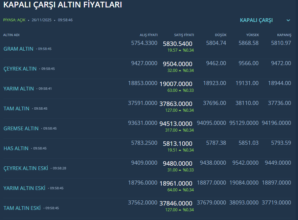This screenshot has height=220, width=298.
Task: Click the green up arrow in GREMSE ALTIN row
Action: [180, 130]
